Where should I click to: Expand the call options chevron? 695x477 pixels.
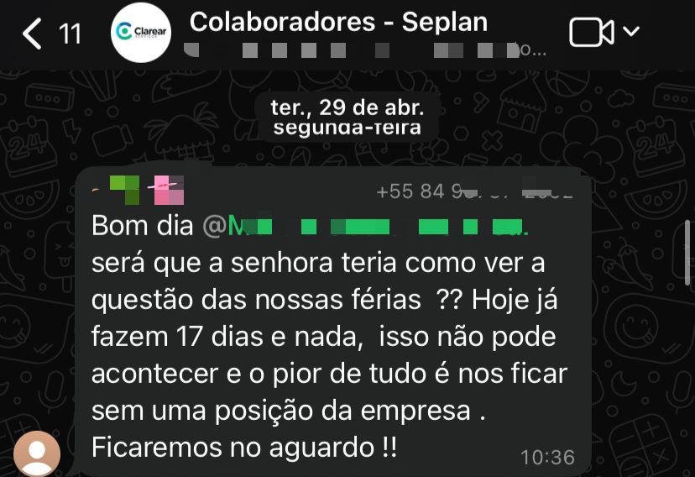point(631,31)
